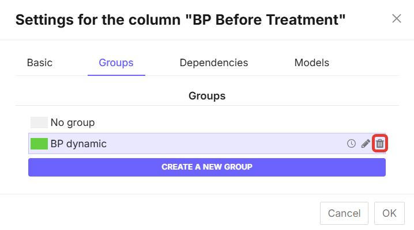This screenshot has width=414, height=230.
Task: Click the clock icon on BP dynamic row
Action: (351, 144)
